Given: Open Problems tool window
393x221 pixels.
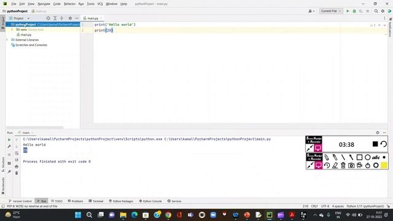Looking at the screenshot, I should tap(76, 201).
